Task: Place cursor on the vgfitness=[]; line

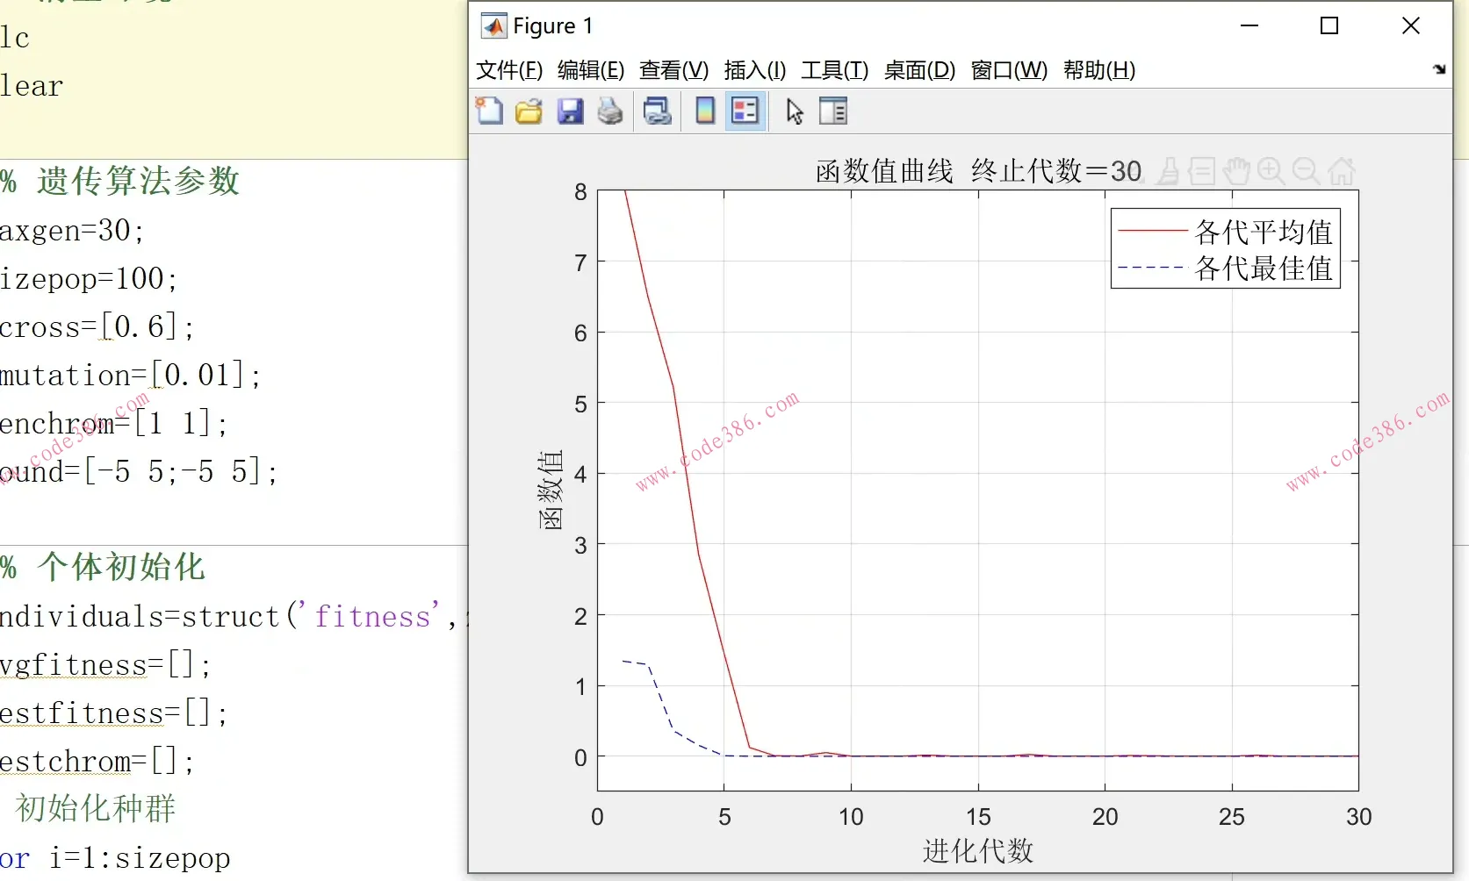Action: (x=105, y=664)
